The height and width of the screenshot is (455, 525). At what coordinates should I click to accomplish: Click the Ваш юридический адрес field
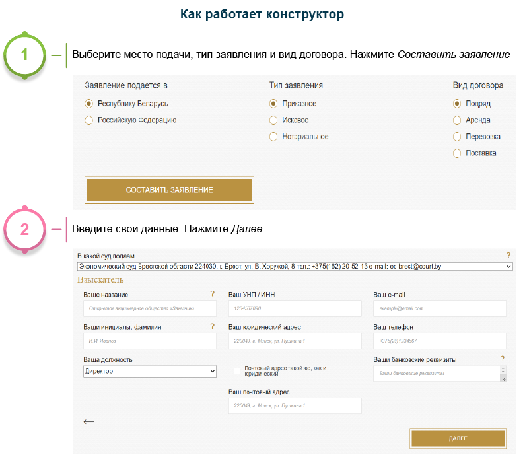[295, 341]
